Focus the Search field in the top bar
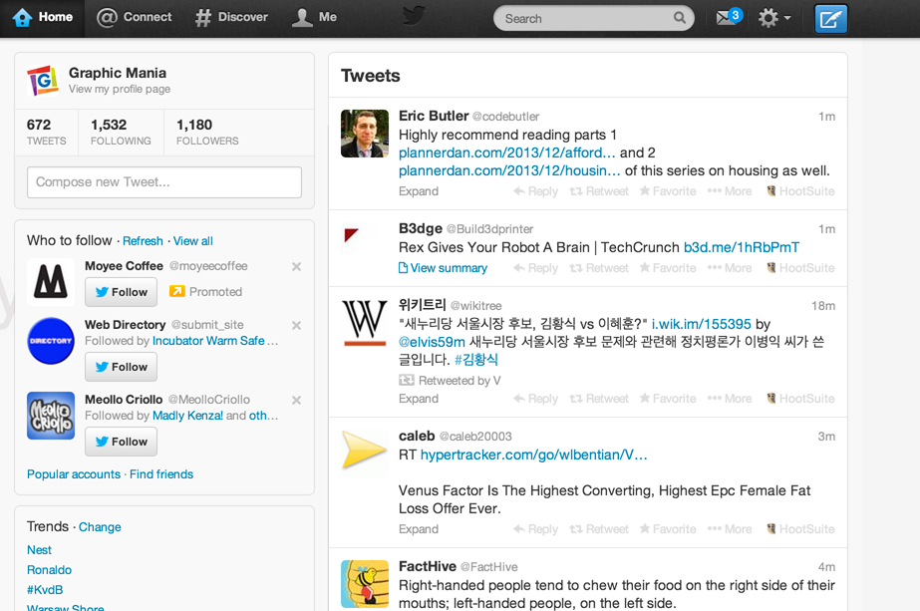This screenshot has height=611, width=920. click(594, 18)
